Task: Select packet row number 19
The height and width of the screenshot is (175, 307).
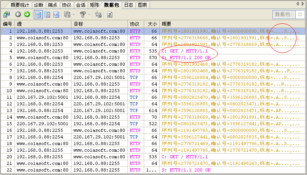Action: pyautogui.click(x=153, y=150)
